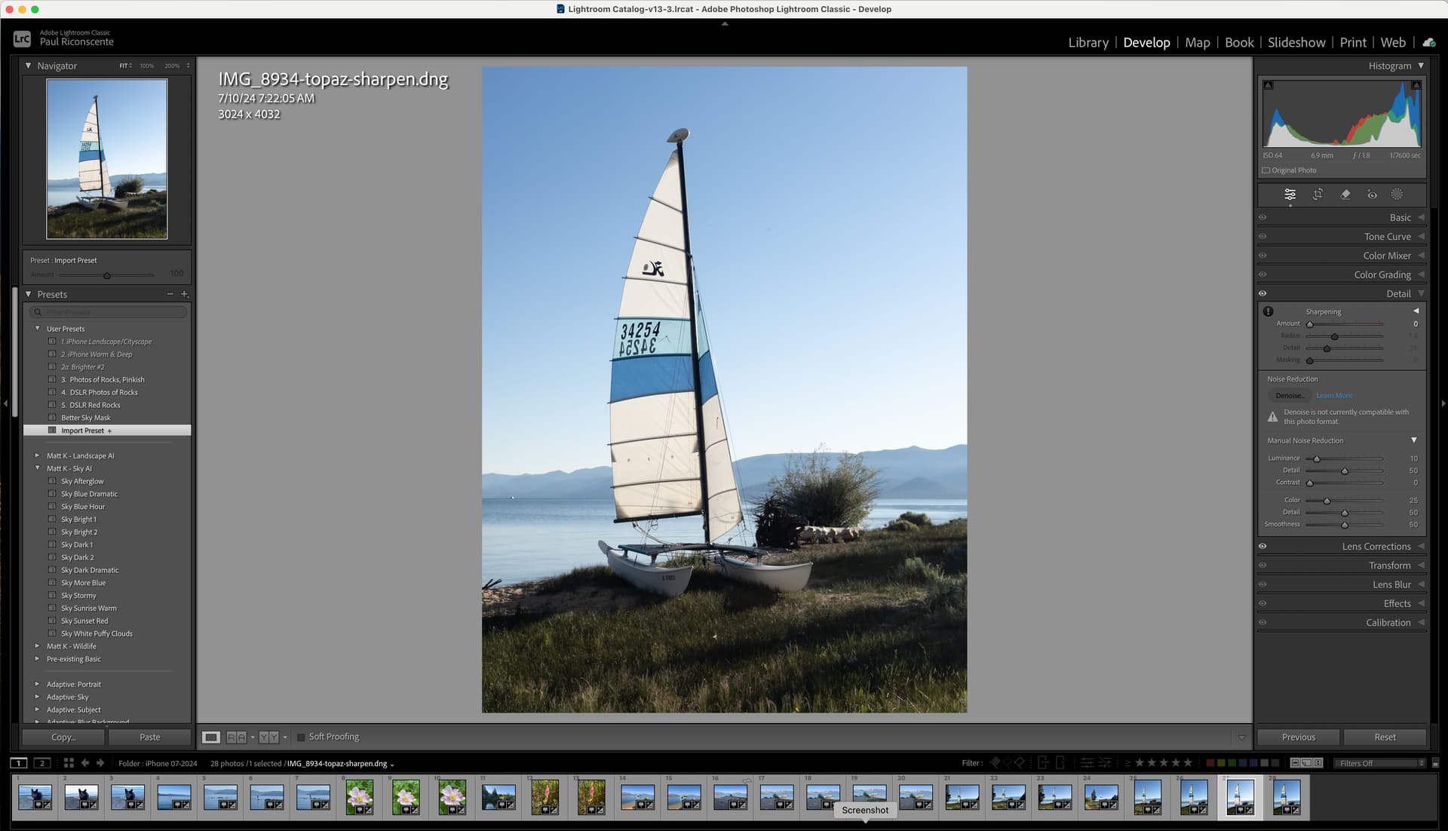
Task: Tick the Original Photo checkbox
Action: coord(1266,170)
